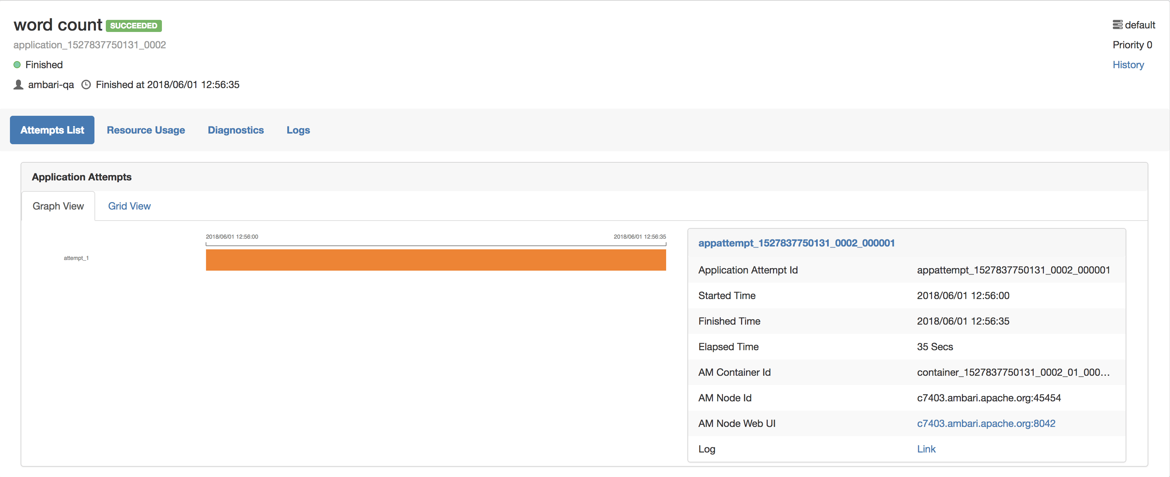The image size is (1170, 477).
Task: Click the orange attempt_1 timeline bar
Action: coord(436,260)
